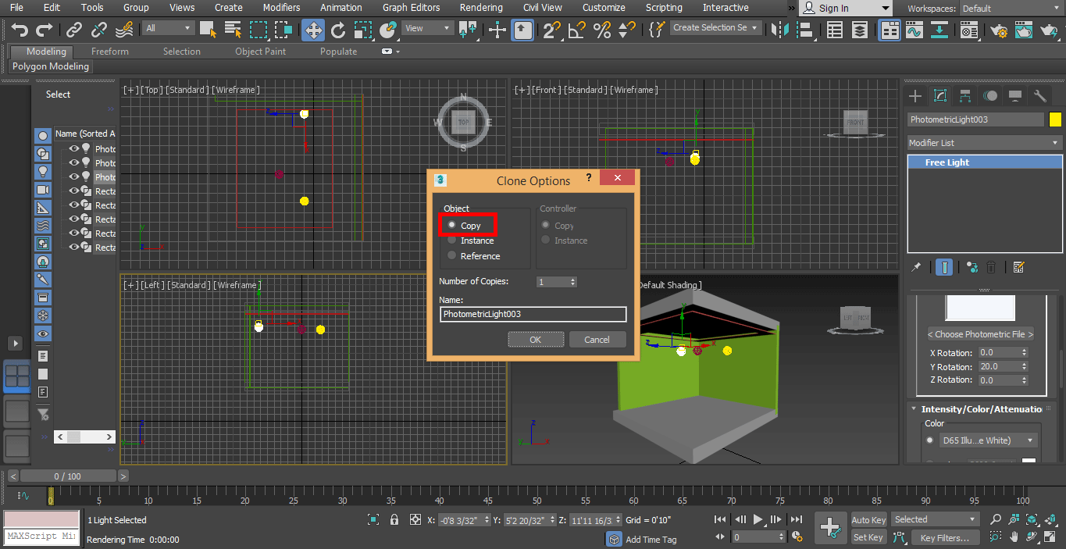Open the Create panel plus icon

[915, 96]
